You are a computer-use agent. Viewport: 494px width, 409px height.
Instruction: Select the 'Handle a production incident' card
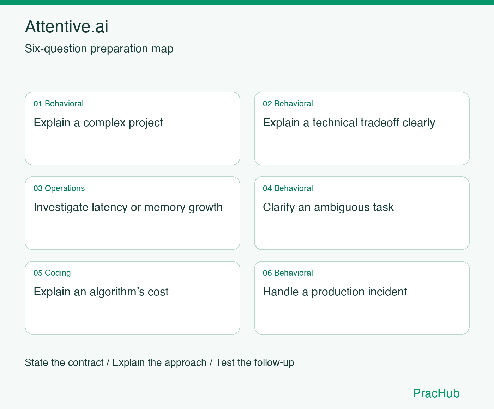point(362,298)
